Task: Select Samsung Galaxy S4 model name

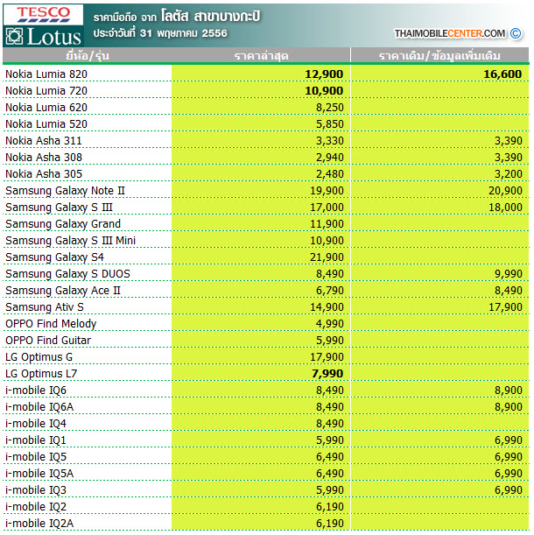Action: 54,257
